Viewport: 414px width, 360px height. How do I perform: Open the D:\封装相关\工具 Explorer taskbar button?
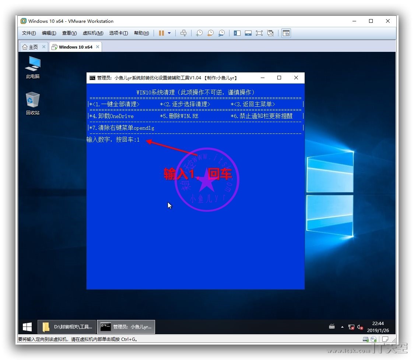tap(67, 327)
